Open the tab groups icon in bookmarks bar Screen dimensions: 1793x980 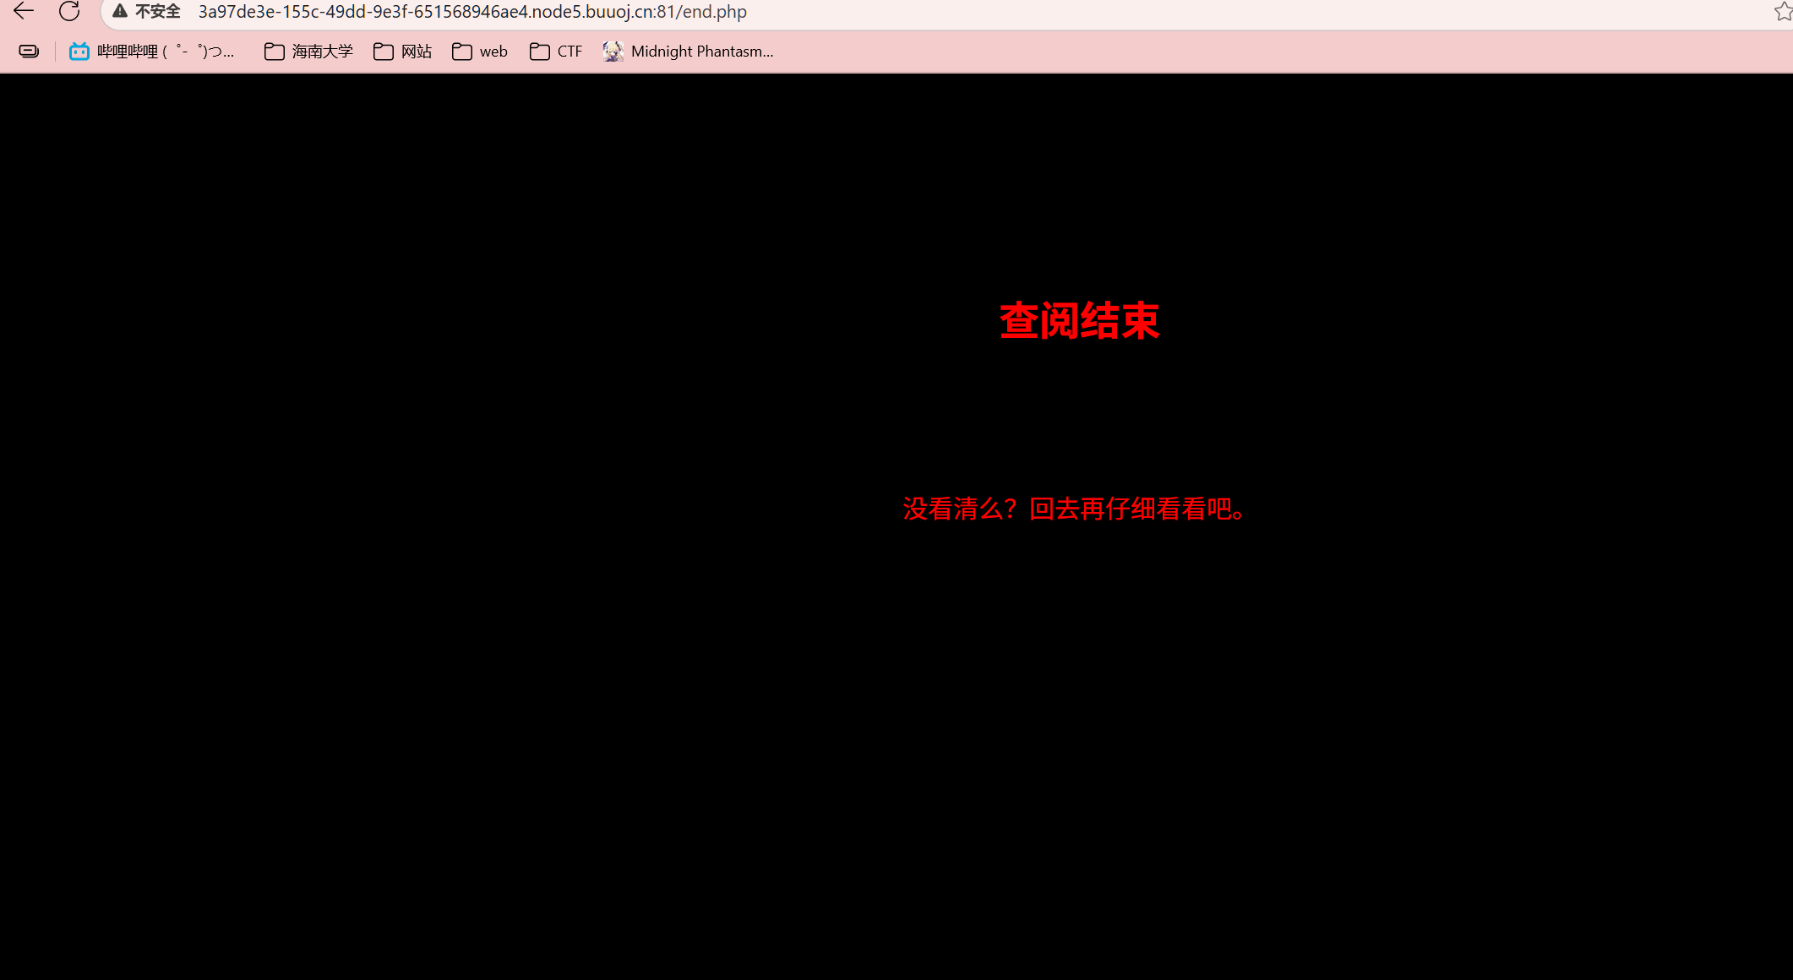pyautogui.click(x=29, y=52)
